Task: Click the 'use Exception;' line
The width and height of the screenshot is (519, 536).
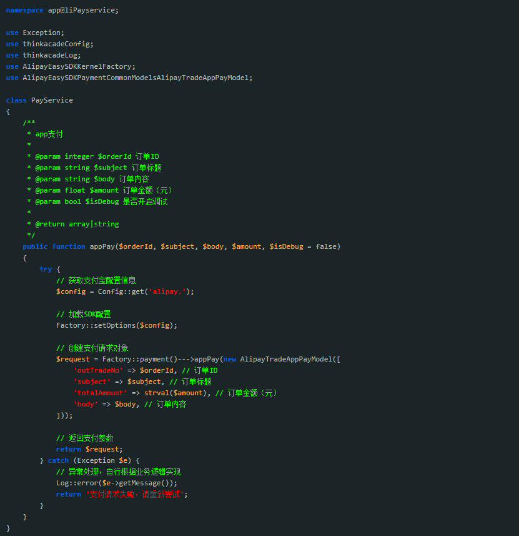Action: (x=35, y=33)
